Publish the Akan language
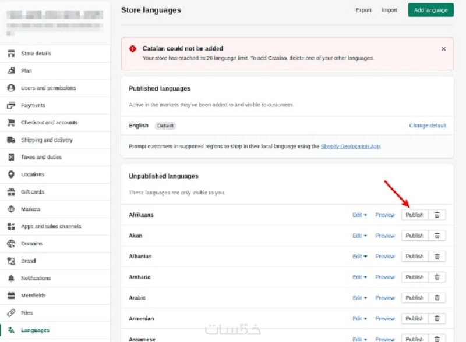Image resolution: width=466 pixels, height=342 pixels. 415,236
